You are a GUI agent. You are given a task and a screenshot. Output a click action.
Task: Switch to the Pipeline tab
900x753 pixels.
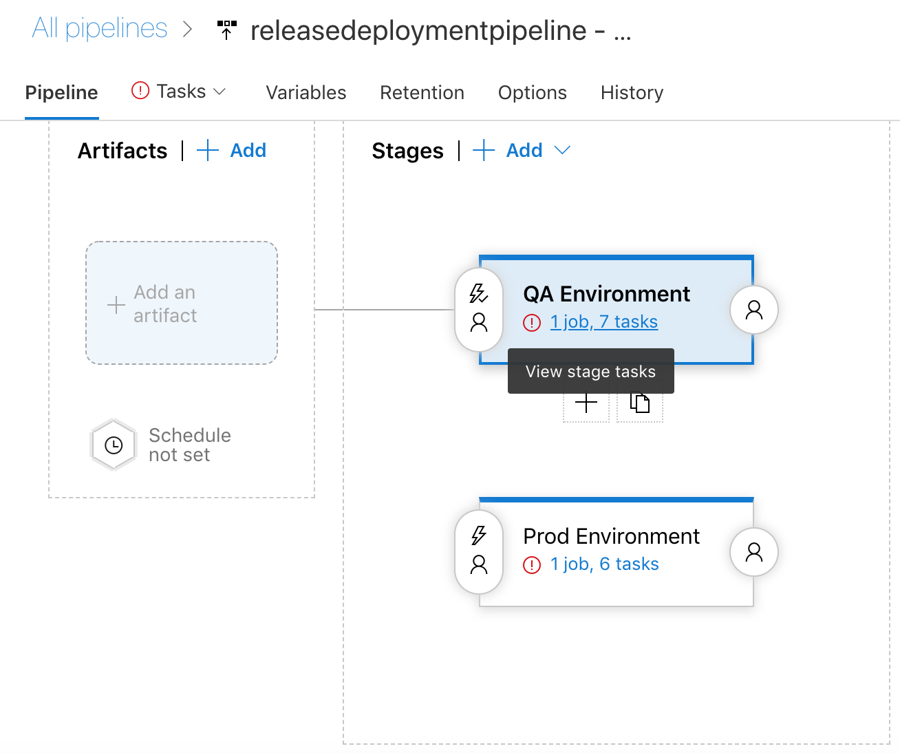point(62,92)
